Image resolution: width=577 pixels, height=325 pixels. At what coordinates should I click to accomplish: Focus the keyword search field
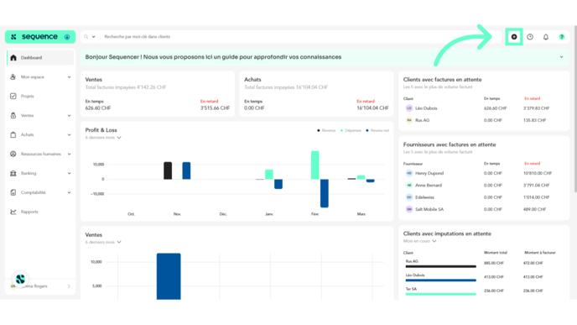[x=300, y=37]
